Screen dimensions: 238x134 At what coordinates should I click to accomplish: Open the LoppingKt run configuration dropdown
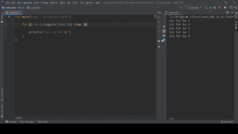(194, 7)
